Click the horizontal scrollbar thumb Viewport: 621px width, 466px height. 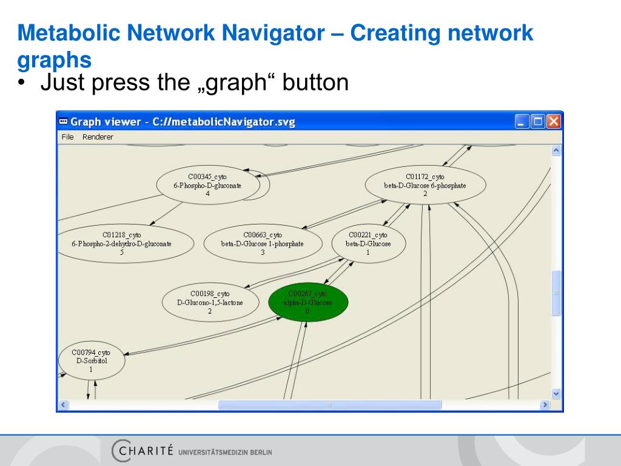pyautogui.click(x=329, y=405)
